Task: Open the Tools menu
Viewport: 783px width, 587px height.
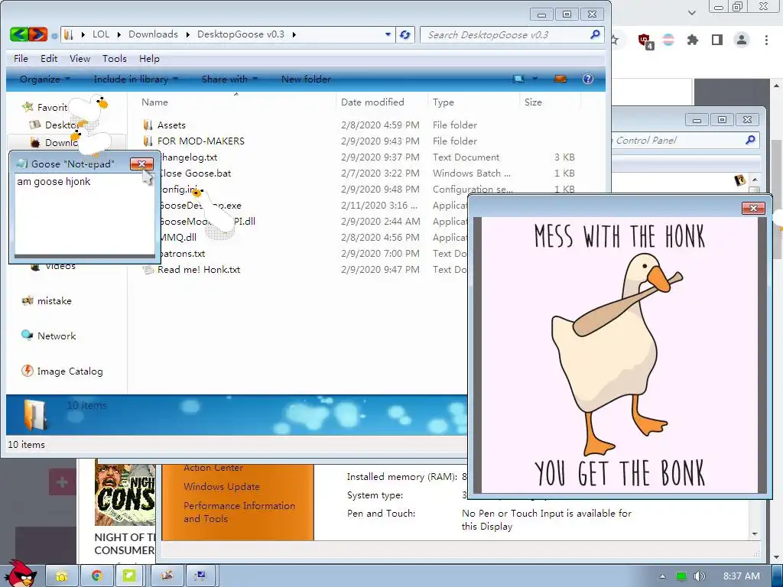Action: click(115, 58)
